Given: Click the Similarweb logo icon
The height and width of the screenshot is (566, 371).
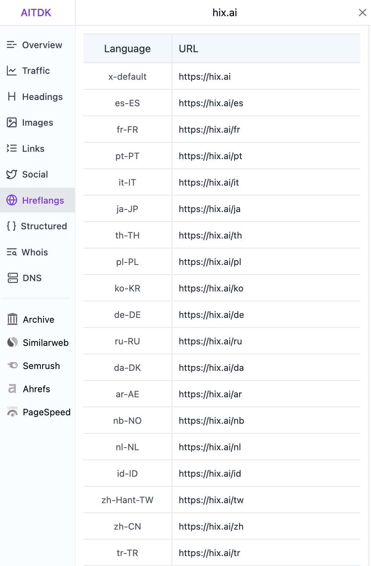Looking at the screenshot, I should click(12, 343).
